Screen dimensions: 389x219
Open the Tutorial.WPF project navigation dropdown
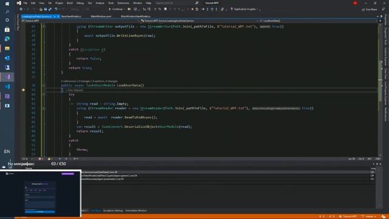pyautogui.click(x=81, y=21)
